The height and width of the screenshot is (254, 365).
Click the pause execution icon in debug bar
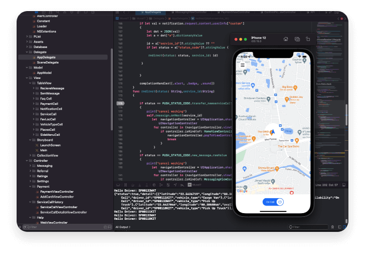click(x=126, y=185)
